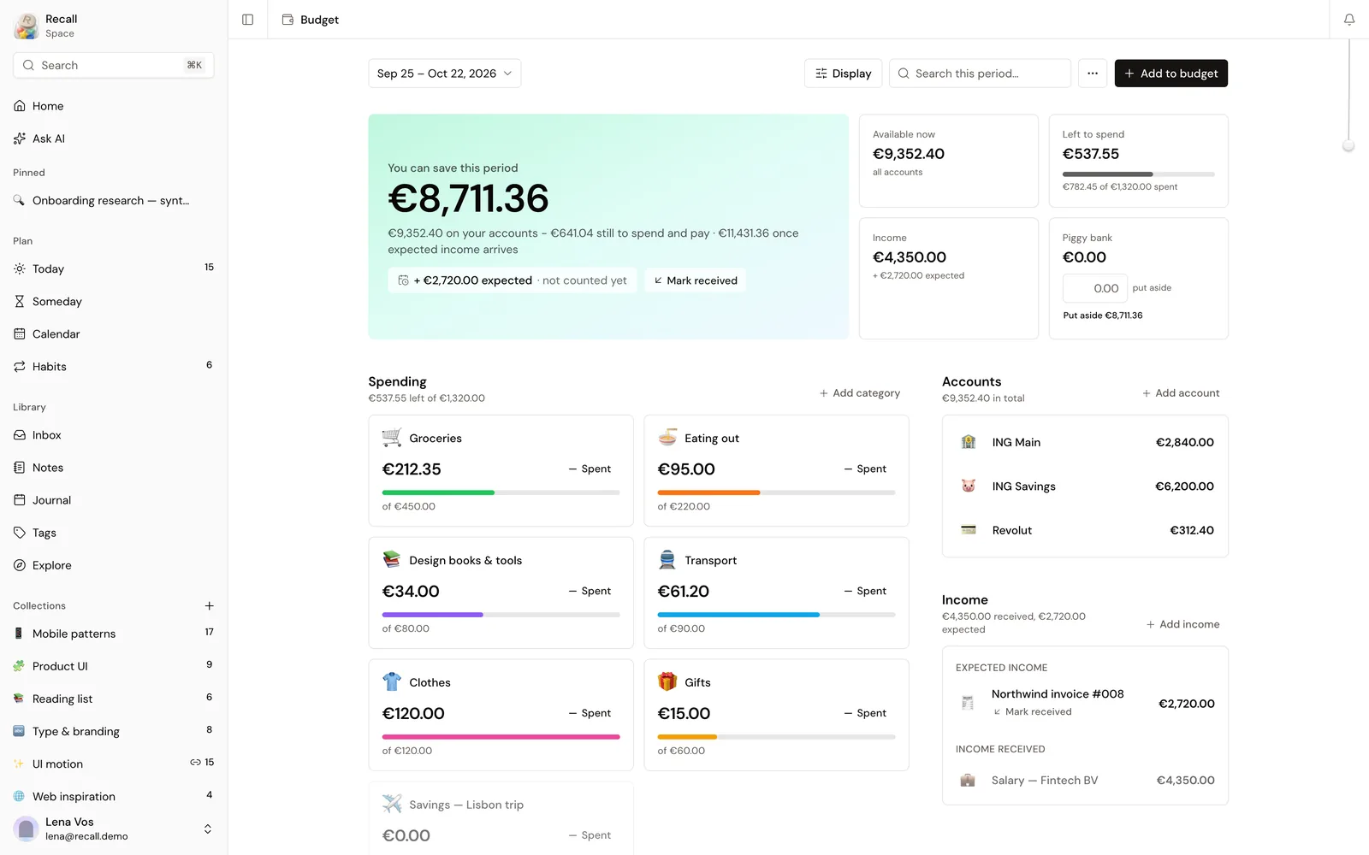Expand the Lena Vos account switcher

[207, 829]
